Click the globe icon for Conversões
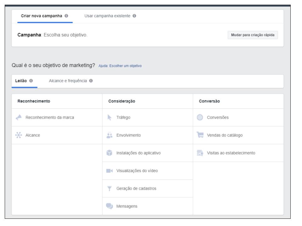Viewport: 302px width, 226px height. point(200,117)
